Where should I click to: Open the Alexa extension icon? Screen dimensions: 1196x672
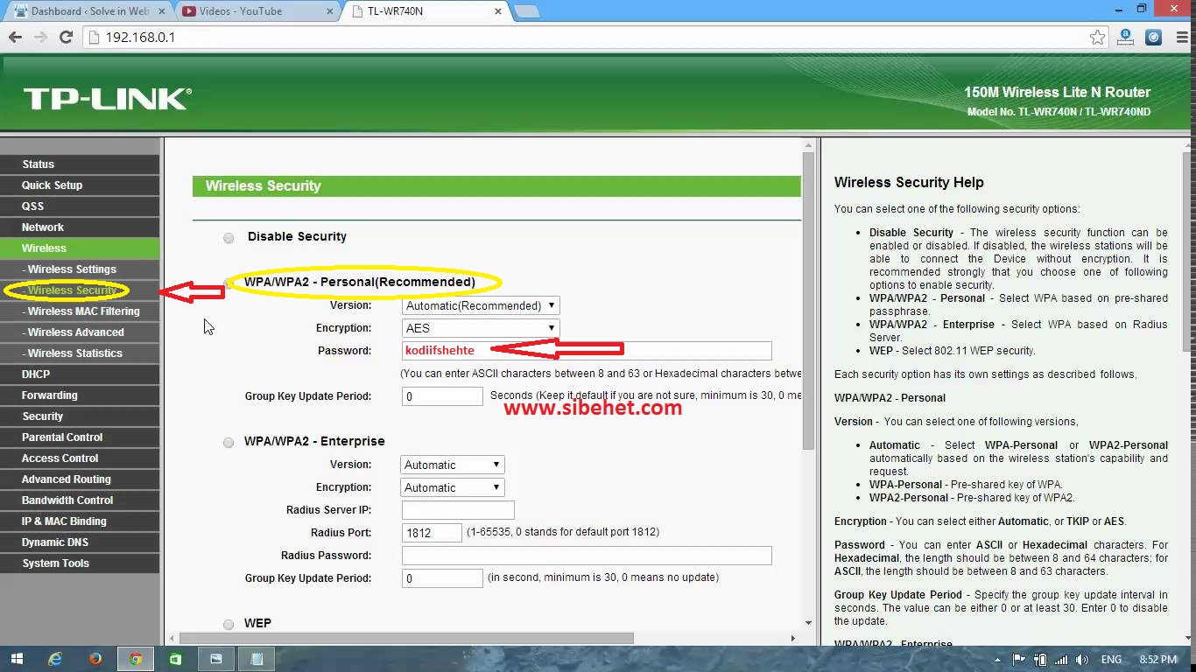(x=1126, y=37)
